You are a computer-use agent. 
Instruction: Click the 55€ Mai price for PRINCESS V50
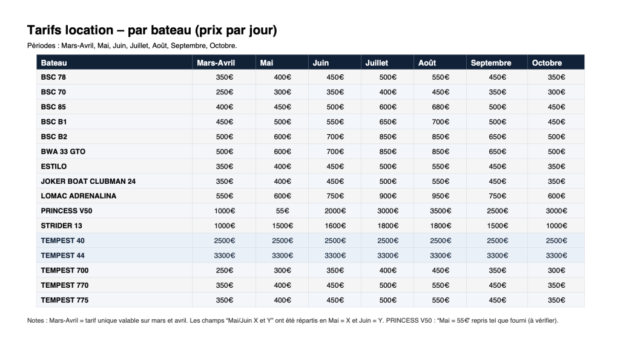click(x=282, y=211)
